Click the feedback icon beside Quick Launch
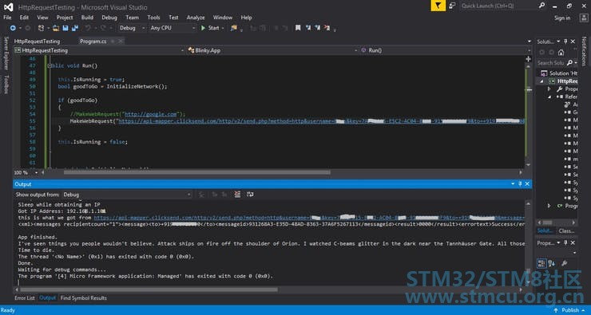This screenshot has height=315, width=591. point(453,6)
